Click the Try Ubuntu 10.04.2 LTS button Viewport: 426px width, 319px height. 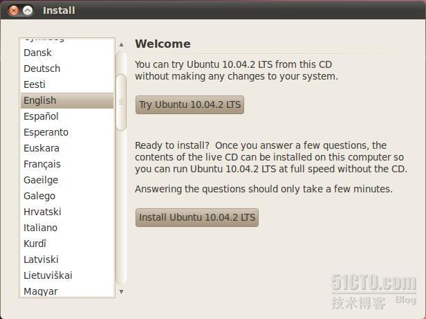point(189,104)
